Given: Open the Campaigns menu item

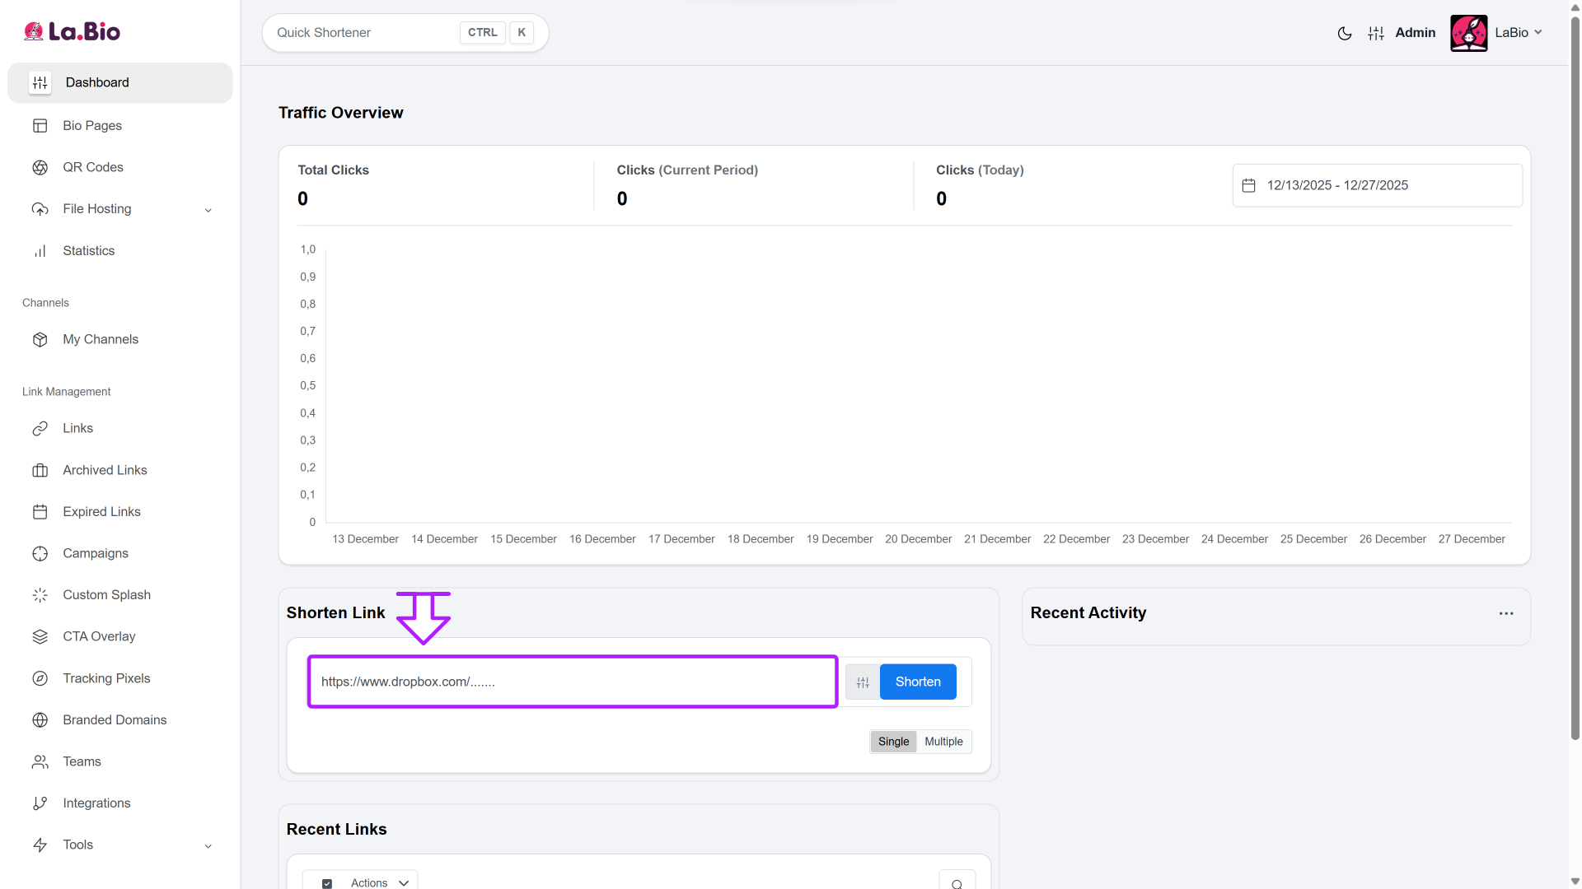Looking at the screenshot, I should click(x=96, y=553).
